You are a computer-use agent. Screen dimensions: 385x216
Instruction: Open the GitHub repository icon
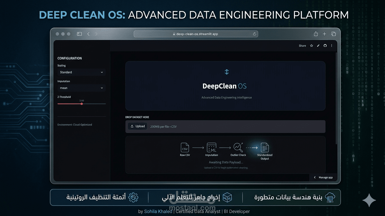(325, 46)
